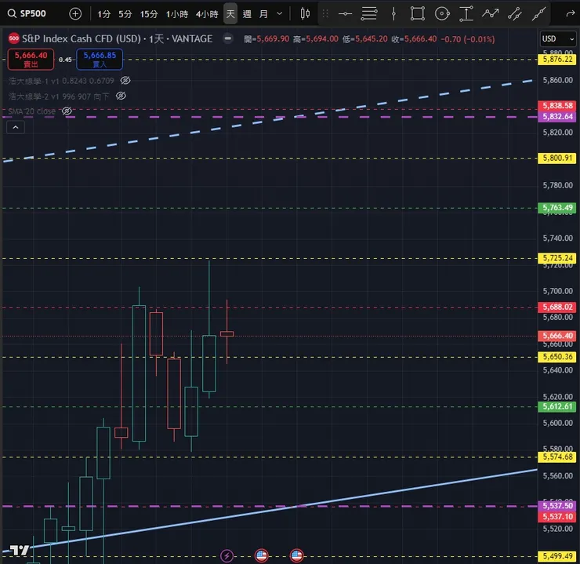Image resolution: width=580 pixels, height=564 pixels.
Task: Select the path arrow drawing tool
Action: pyautogui.click(x=490, y=14)
